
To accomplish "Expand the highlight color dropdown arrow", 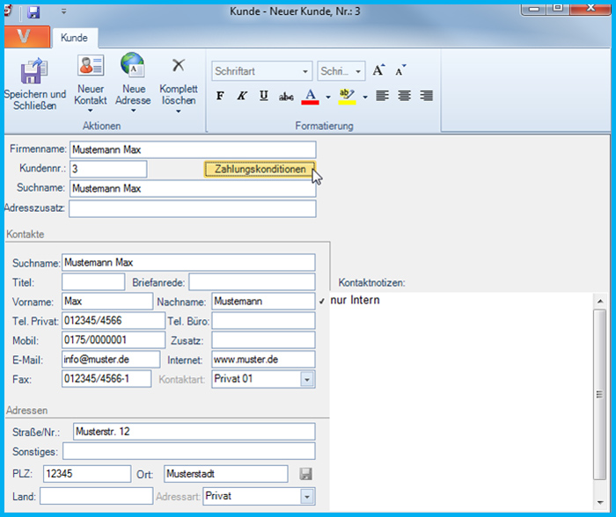I will 365,97.
